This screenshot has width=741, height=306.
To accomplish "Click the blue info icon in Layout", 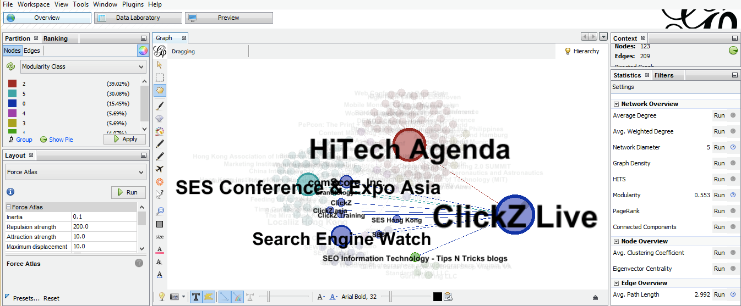I will click(x=10, y=192).
